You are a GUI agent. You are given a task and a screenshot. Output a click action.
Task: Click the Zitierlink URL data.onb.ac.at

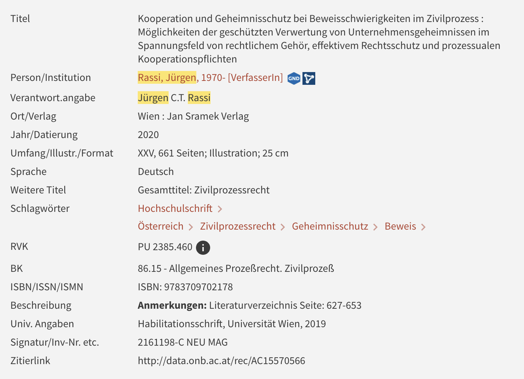(222, 361)
